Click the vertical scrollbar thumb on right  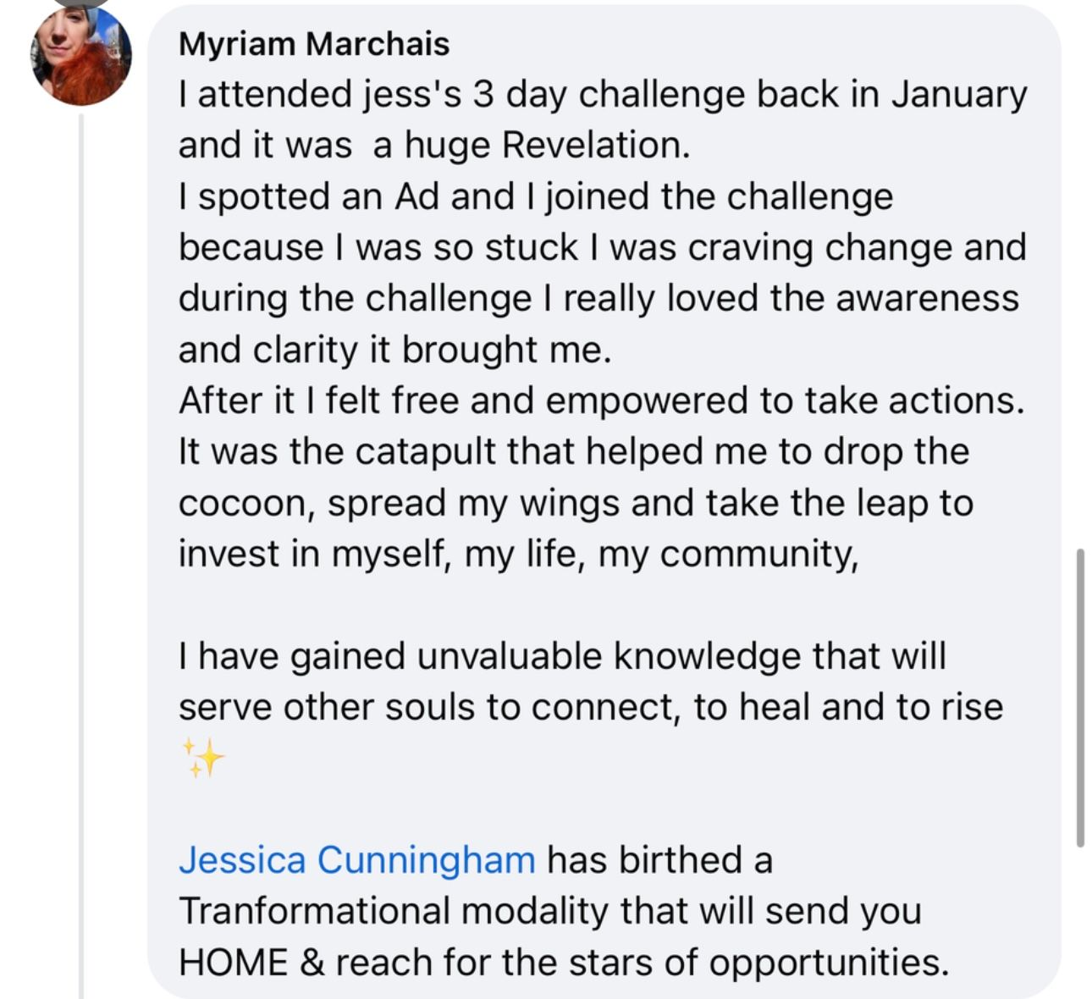(x=1080, y=698)
